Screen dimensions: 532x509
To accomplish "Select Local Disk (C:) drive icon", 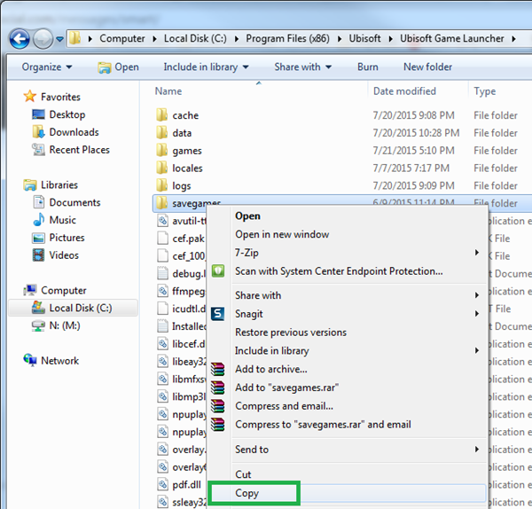I will [38, 308].
